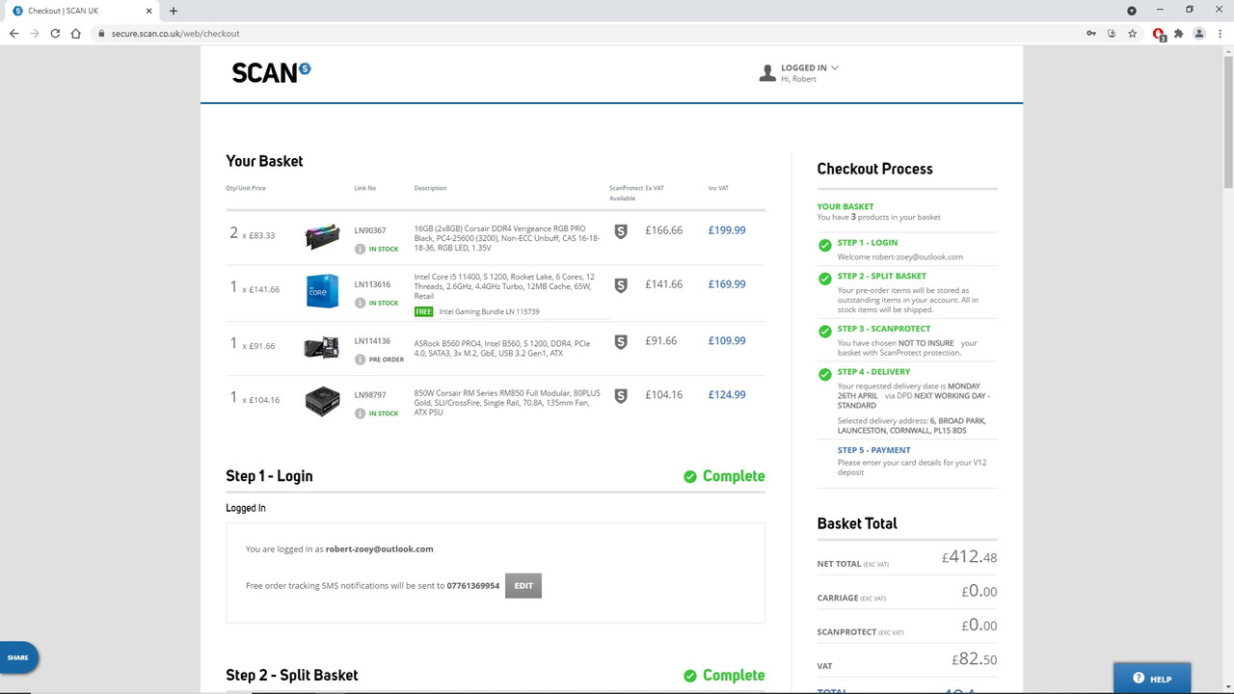Click the browser home icon
1234x694 pixels.
(75, 33)
